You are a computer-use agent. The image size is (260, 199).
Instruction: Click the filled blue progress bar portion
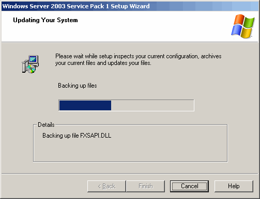click(85, 105)
